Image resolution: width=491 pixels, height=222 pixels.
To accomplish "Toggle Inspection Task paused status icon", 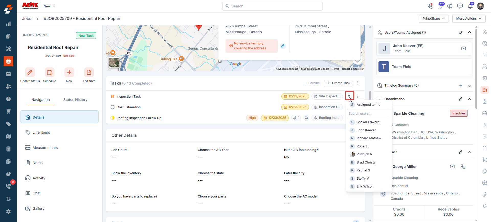I will pyautogui.click(x=113, y=96).
